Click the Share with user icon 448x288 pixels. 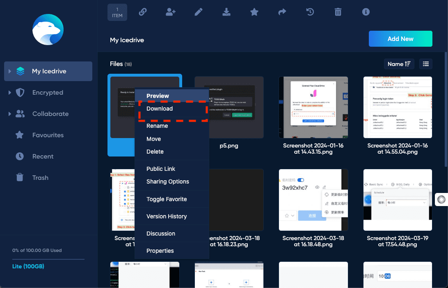coord(171,12)
